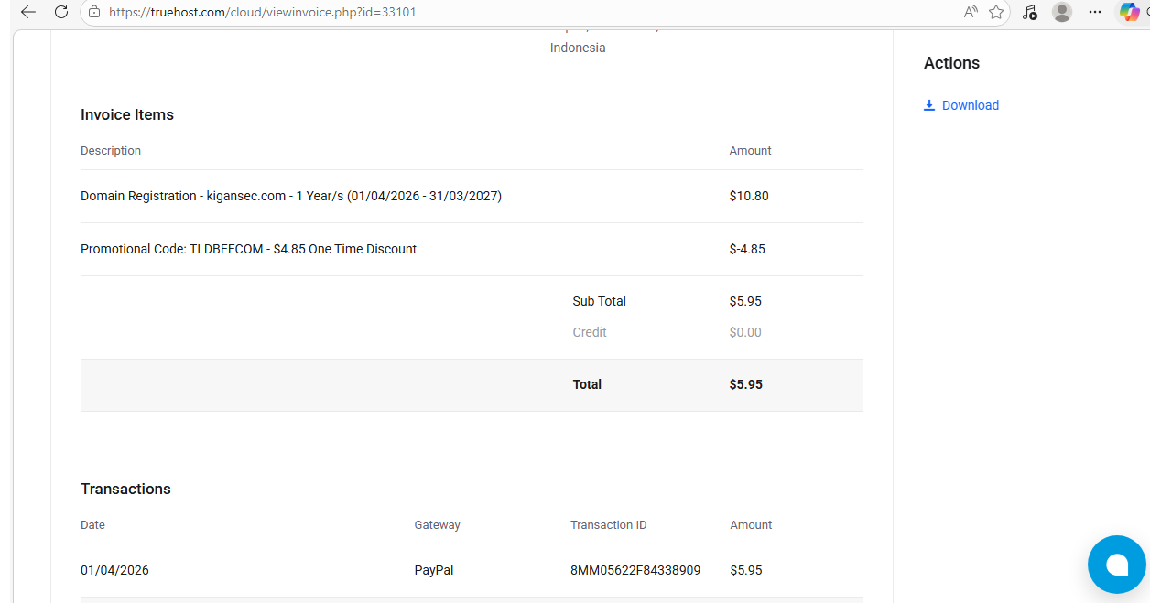Click the Invoice Items heading
Screen dimensions: 1150x603
(127, 114)
